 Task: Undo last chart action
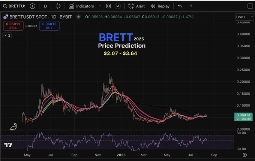180,6
